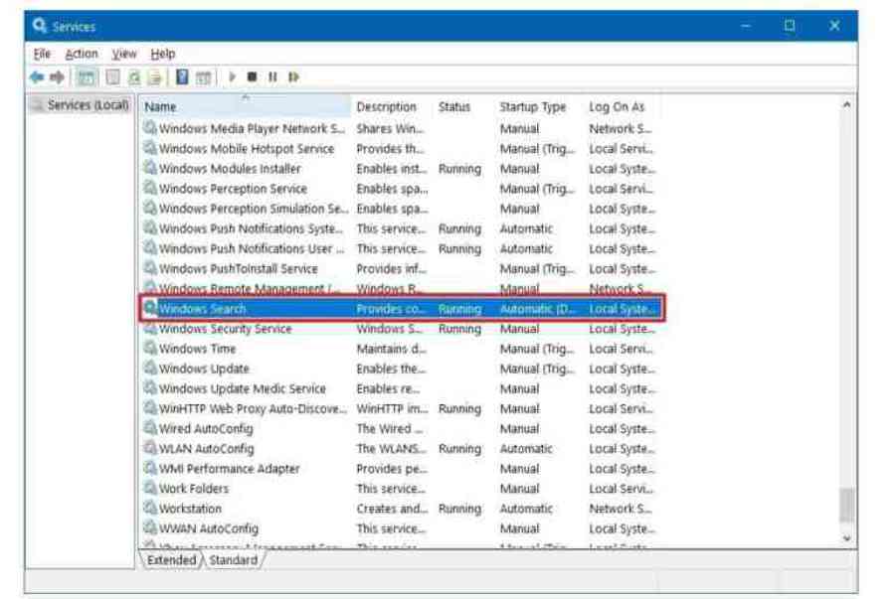Select WMI Performance Adapter row
895x599 pixels.
[402, 469]
